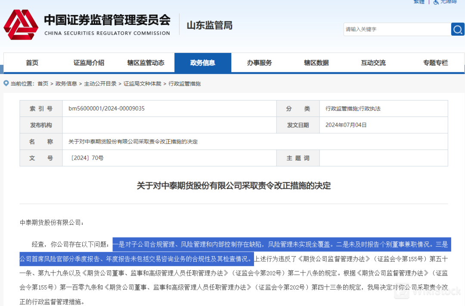Viewport: 465px width, 306px height.
Task: Open 证监局文种体裁 breadcrumb link
Action: coord(142,84)
